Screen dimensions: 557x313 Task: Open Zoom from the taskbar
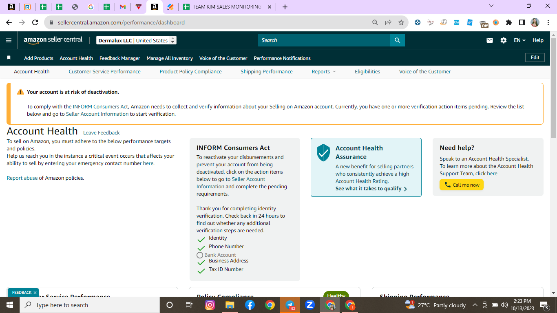[309, 305]
